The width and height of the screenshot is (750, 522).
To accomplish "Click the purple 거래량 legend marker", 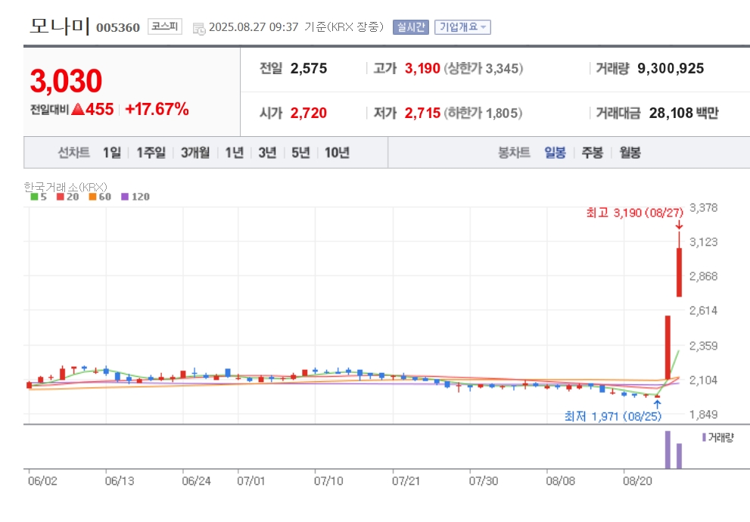I will coord(704,437).
